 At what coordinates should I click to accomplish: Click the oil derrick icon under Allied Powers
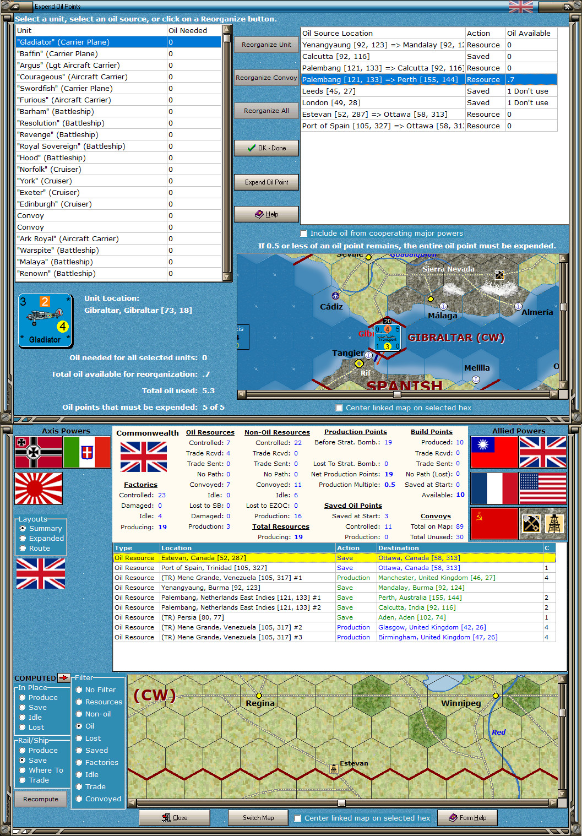pos(554,523)
